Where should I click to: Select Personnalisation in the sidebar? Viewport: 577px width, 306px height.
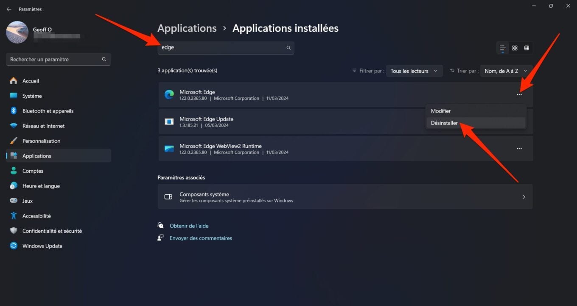(59, 141)
